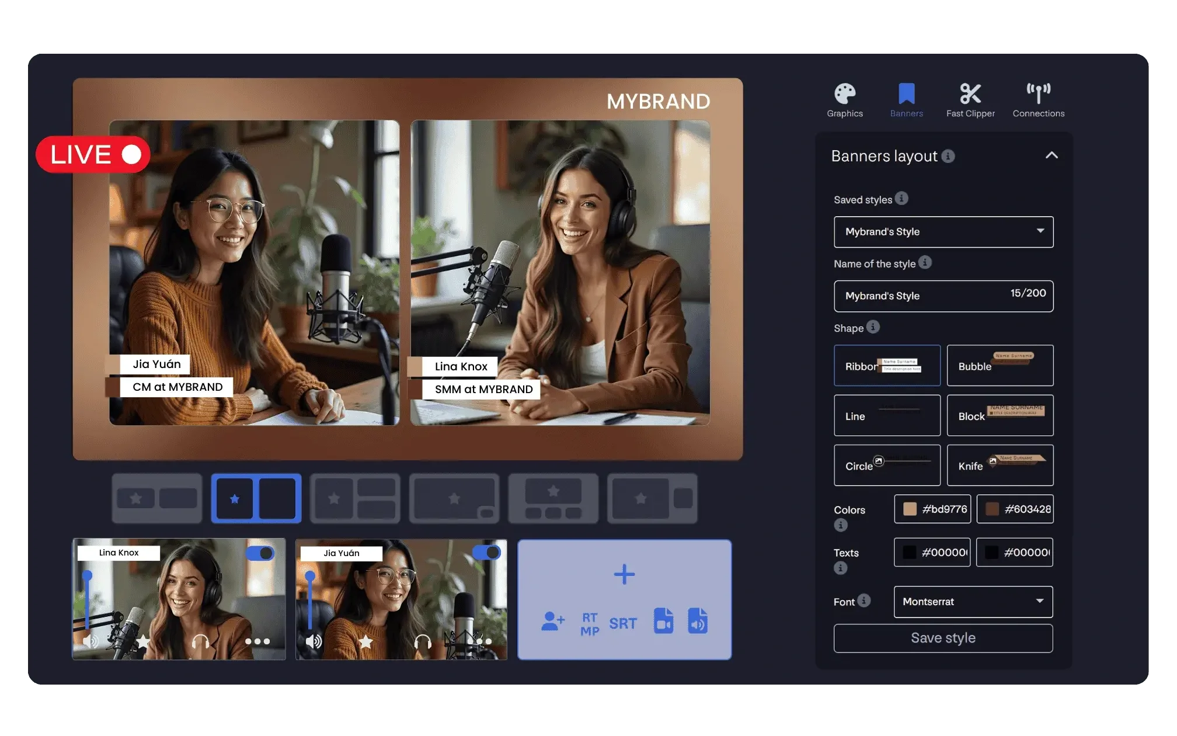Open the Montserrat font dropdown

[x=973, y=602]
